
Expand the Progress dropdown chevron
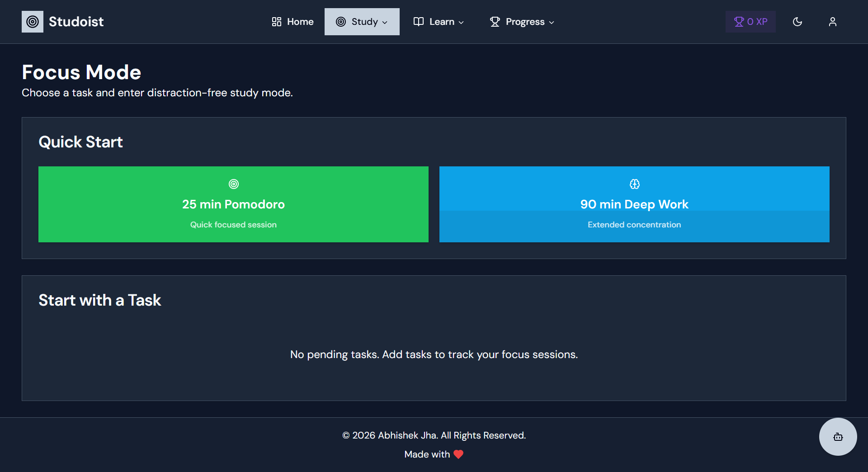click(552, 22)
